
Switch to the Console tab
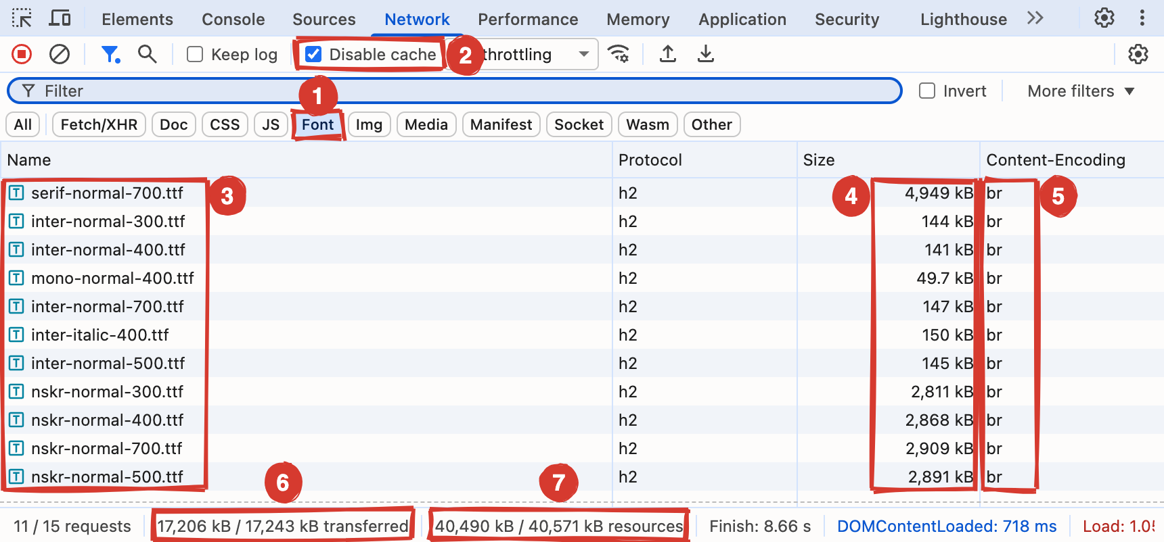[x=233, y=20]
